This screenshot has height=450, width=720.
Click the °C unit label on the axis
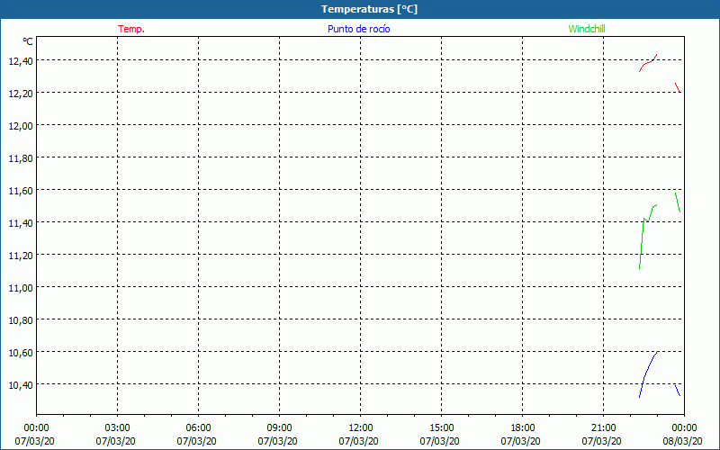28,41
